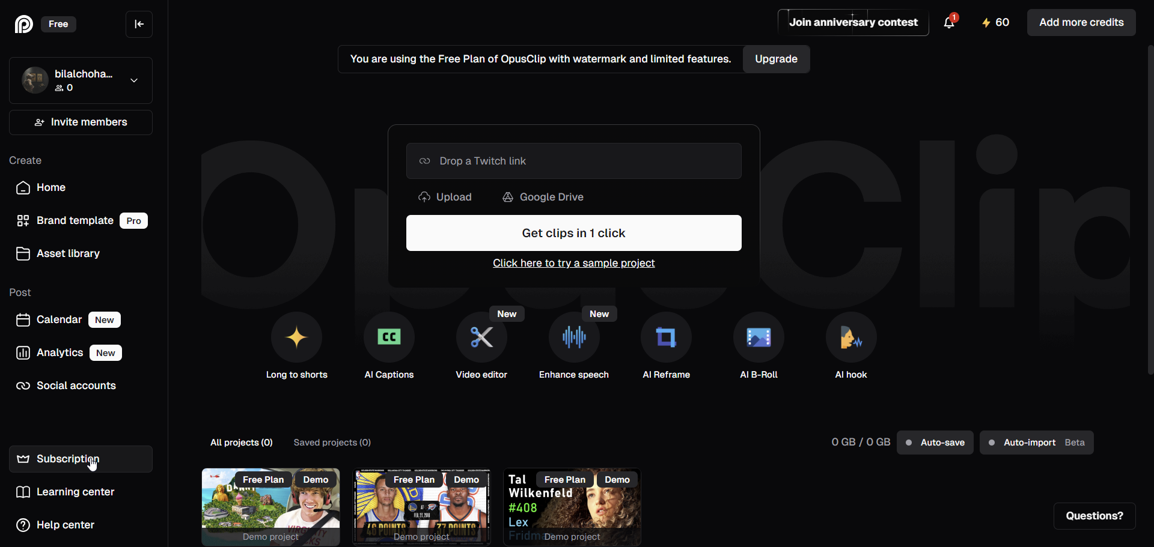The image size is (1154, 547).
Task: Launch the Video editor scissors icon
Action: (481, 337)
